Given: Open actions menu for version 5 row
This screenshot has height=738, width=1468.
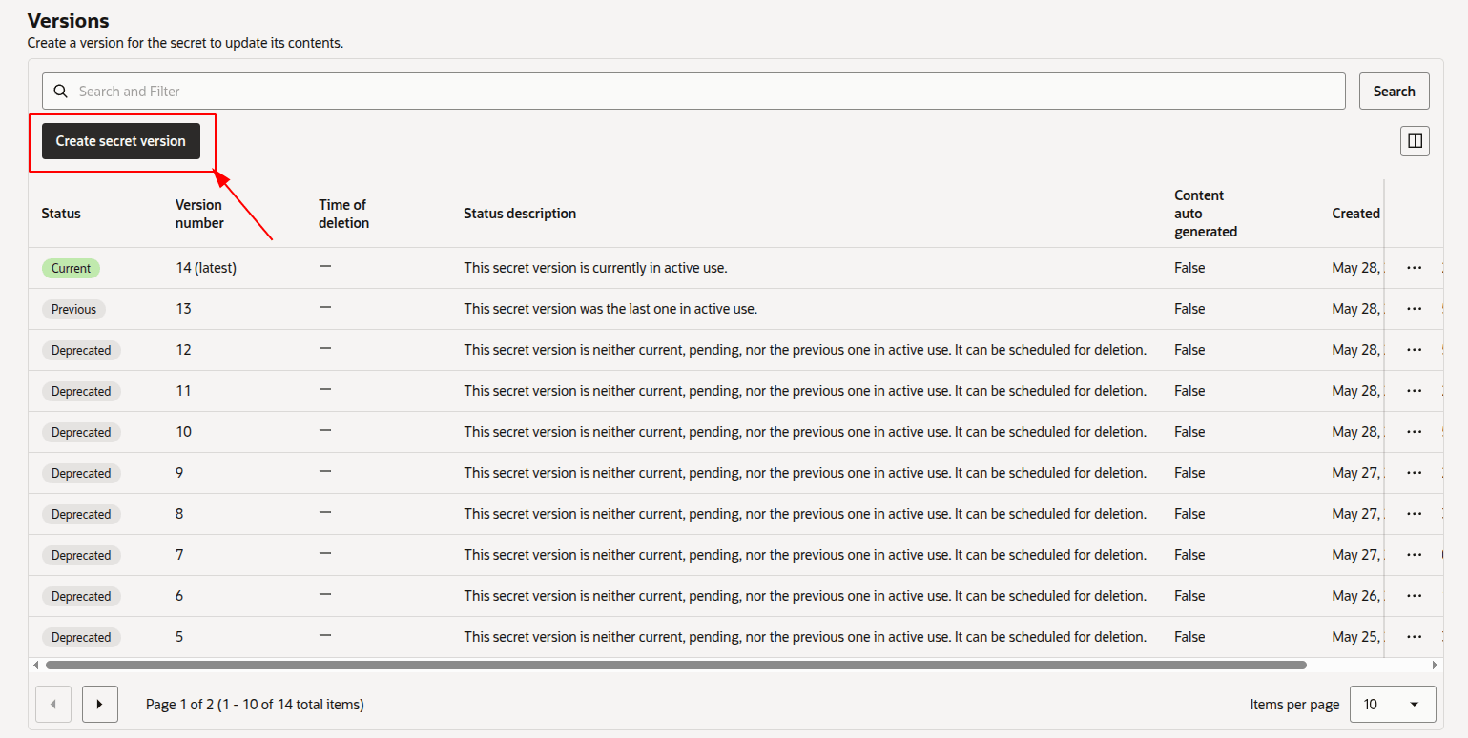Looking at the screenshot, I should pos(1415,637).
